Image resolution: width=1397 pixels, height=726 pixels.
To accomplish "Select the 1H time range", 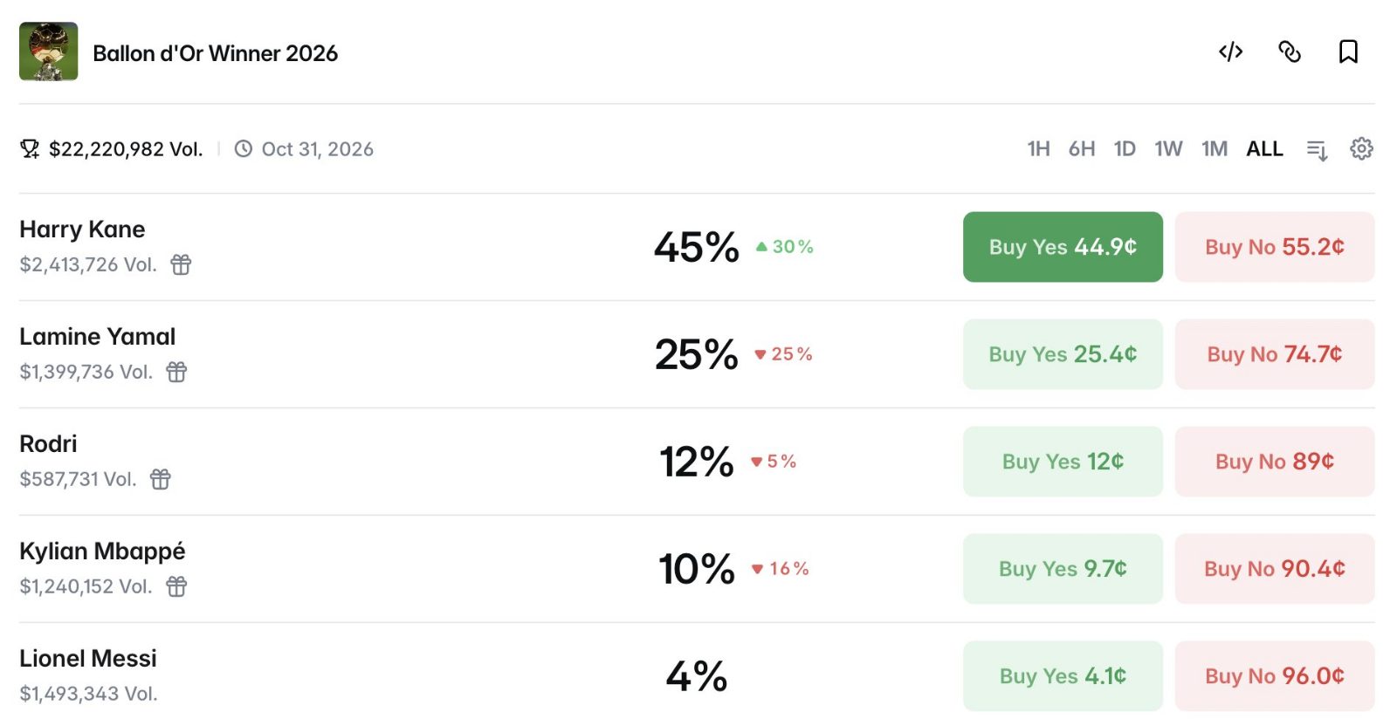I will coord(1038,149).
